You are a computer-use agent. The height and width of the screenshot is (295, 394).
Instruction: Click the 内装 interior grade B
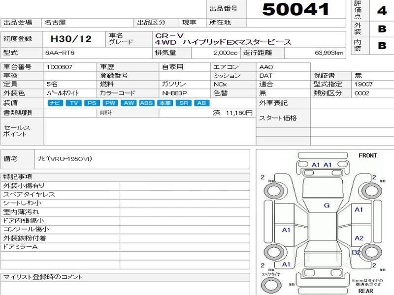pyautogui.click(x=382, y=46)
